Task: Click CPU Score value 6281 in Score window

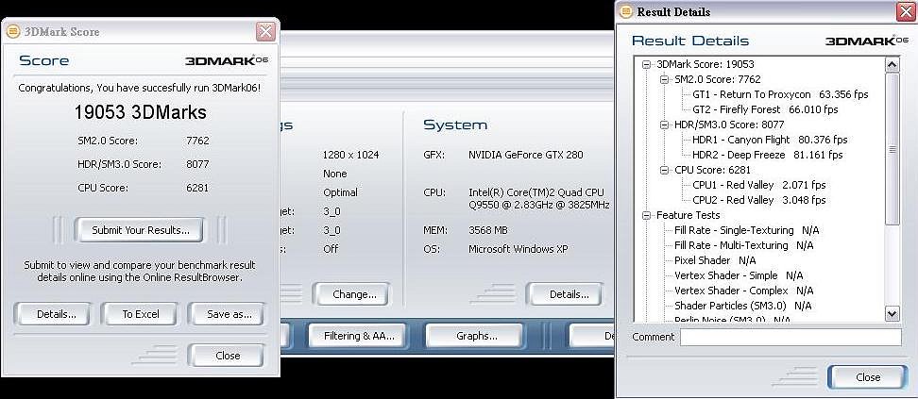Action: (x=197, y=188)
